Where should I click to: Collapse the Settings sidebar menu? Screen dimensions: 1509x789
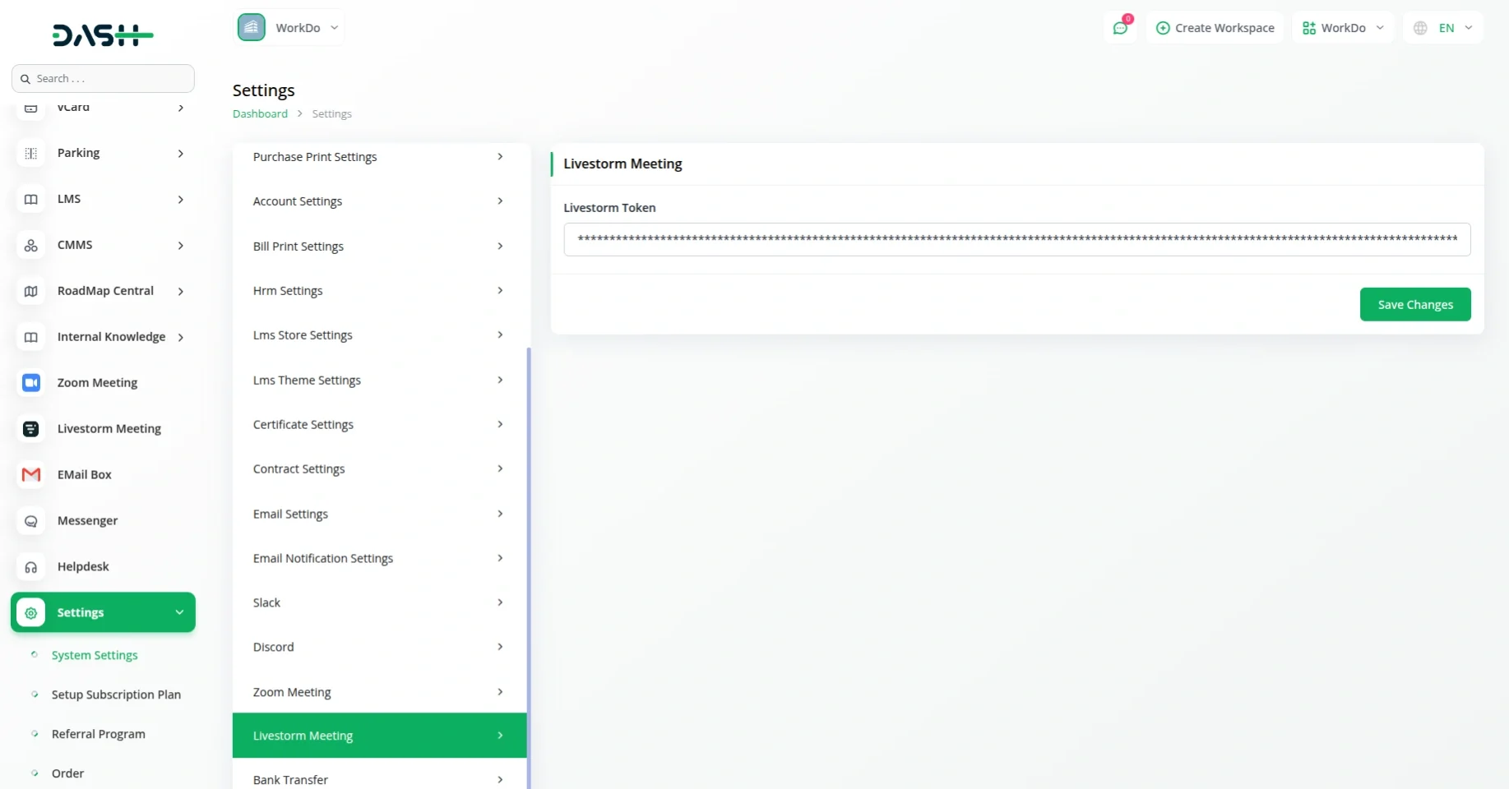[x=179, y=612]
